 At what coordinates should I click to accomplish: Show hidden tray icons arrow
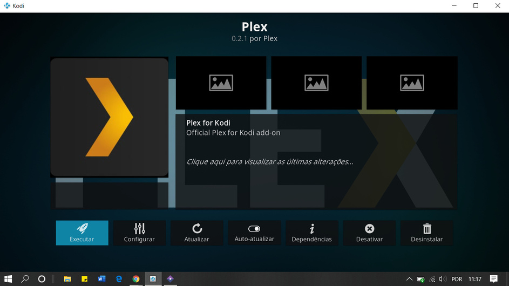point(409,279)
